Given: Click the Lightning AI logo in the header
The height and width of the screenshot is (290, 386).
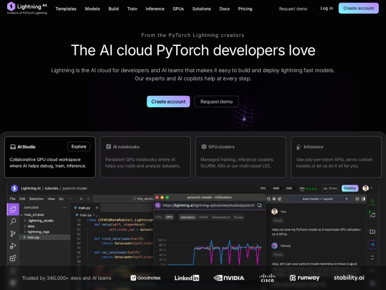Looking at the screenshot, I should pyautogui.click(x=27, y=8).
